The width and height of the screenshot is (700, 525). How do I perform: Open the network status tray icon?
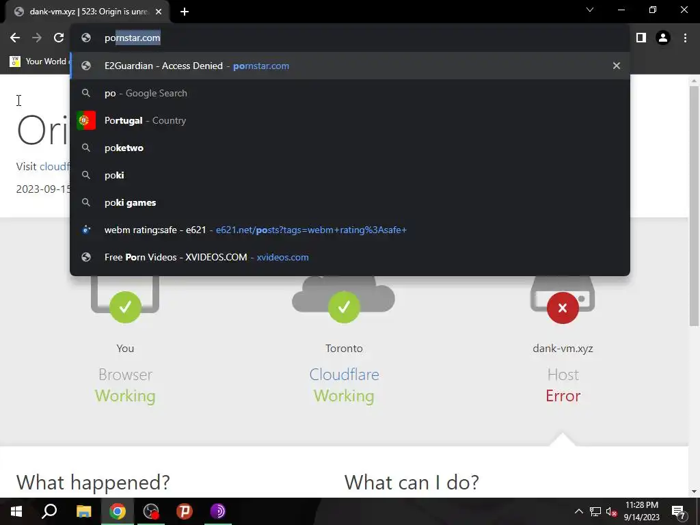pyautogui.click(x=595, y=511)
